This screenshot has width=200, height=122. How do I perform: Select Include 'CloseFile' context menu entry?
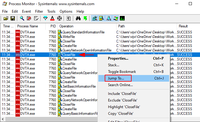(x=134, y=94)
